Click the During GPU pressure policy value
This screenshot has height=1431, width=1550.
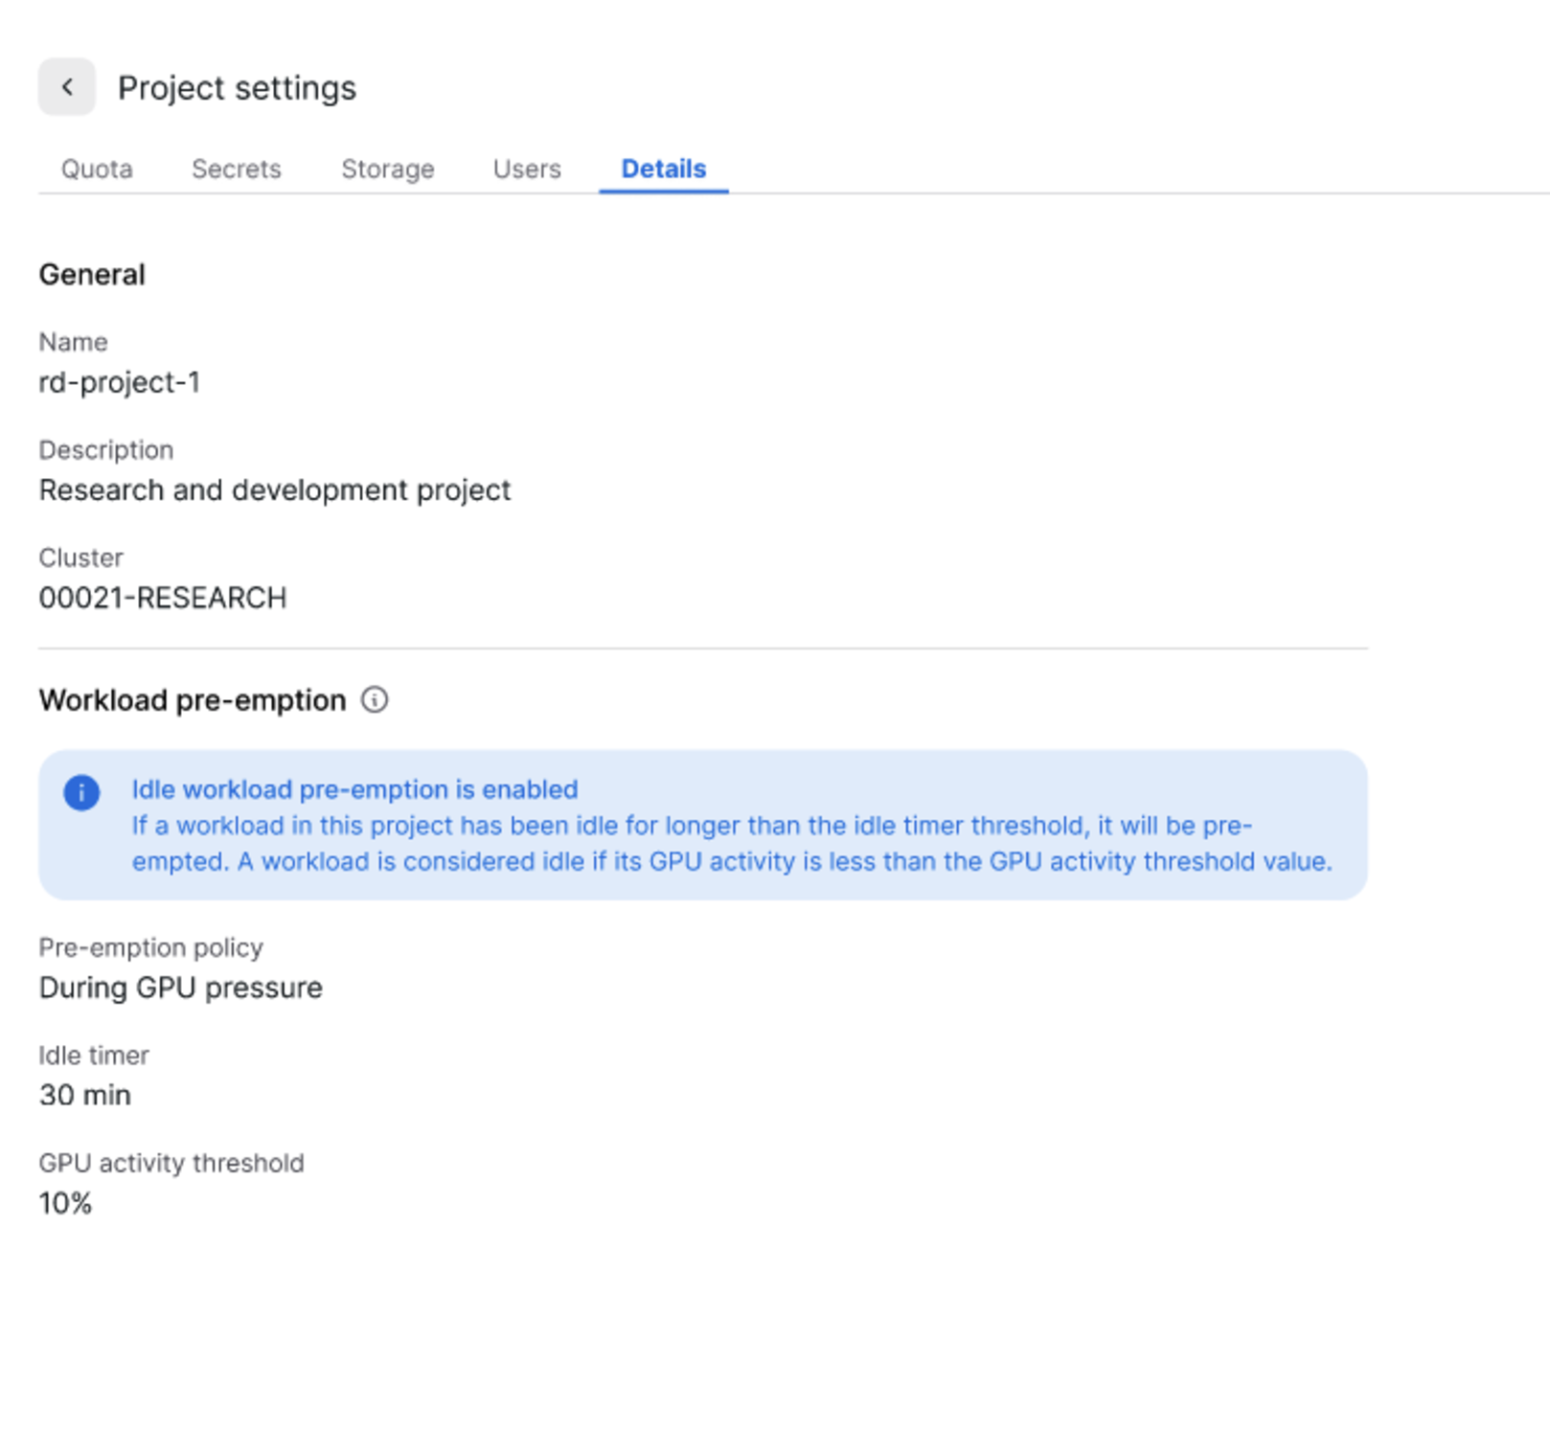click(181, 988)
